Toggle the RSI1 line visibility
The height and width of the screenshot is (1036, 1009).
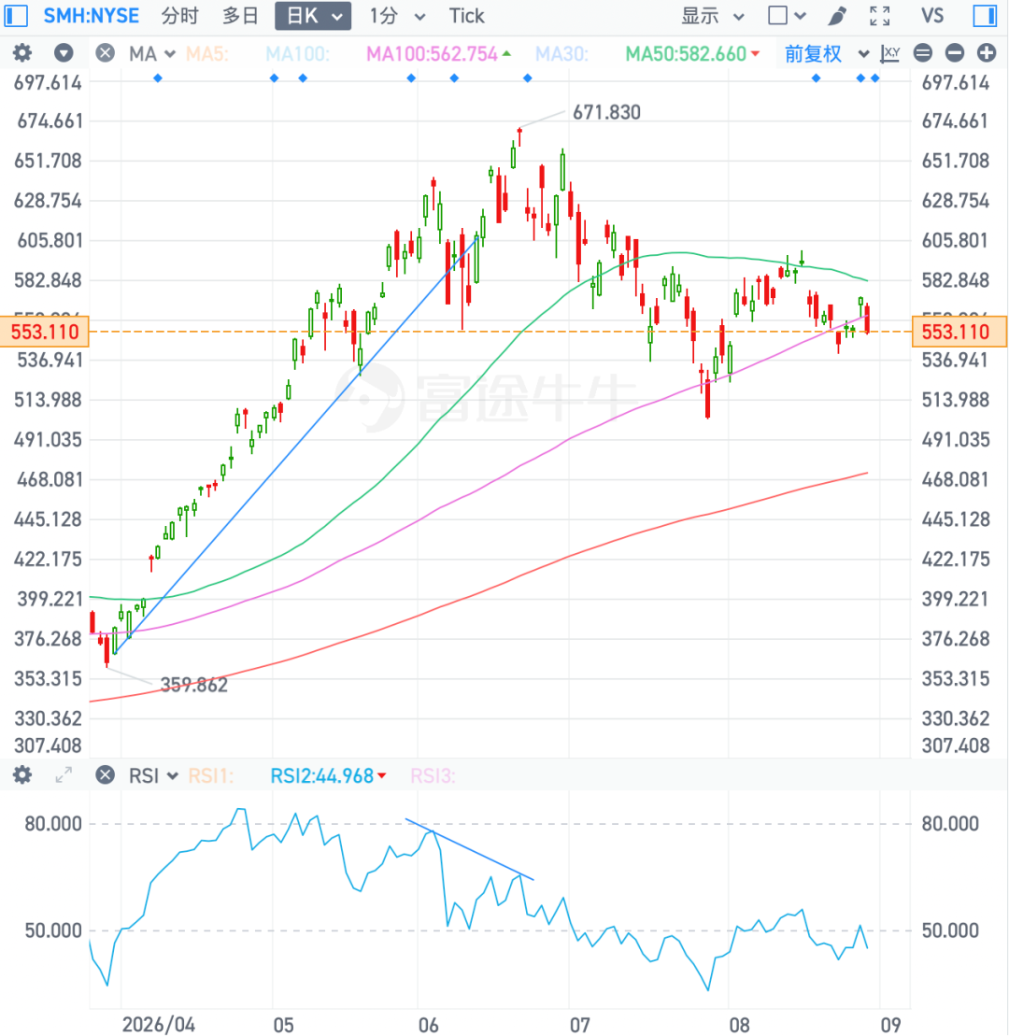(211, 775)
